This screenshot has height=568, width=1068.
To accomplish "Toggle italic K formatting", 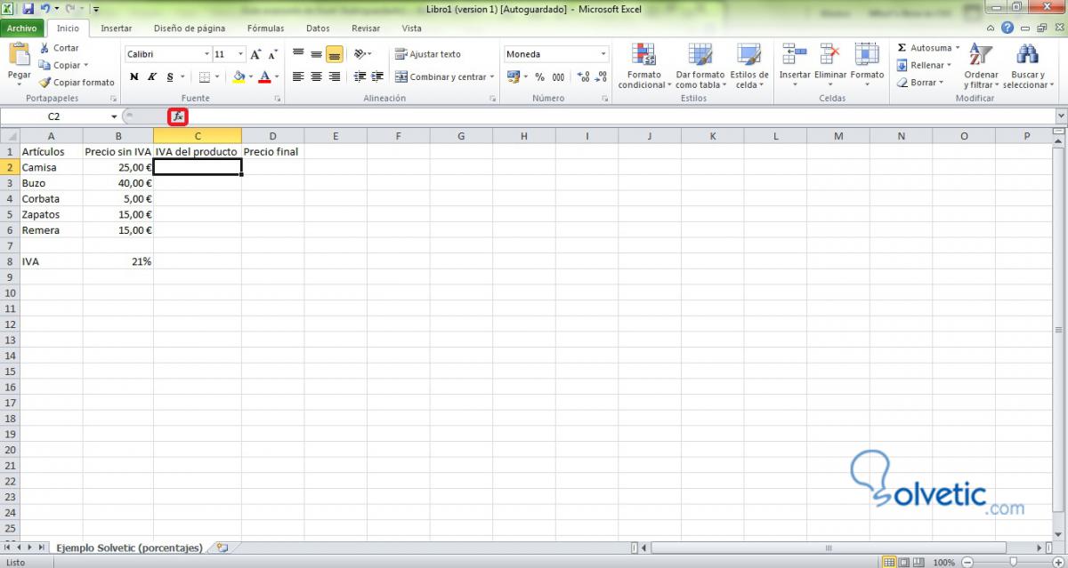I will pos(151,77).
